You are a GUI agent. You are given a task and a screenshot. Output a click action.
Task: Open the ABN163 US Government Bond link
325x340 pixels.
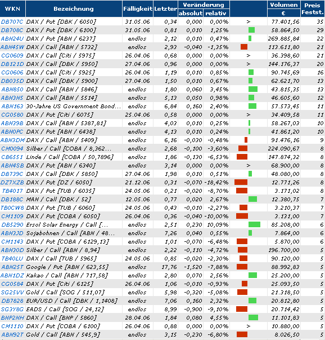coord(12,106)
